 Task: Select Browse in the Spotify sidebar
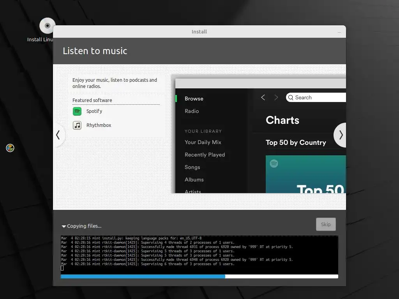coord(194,98)
